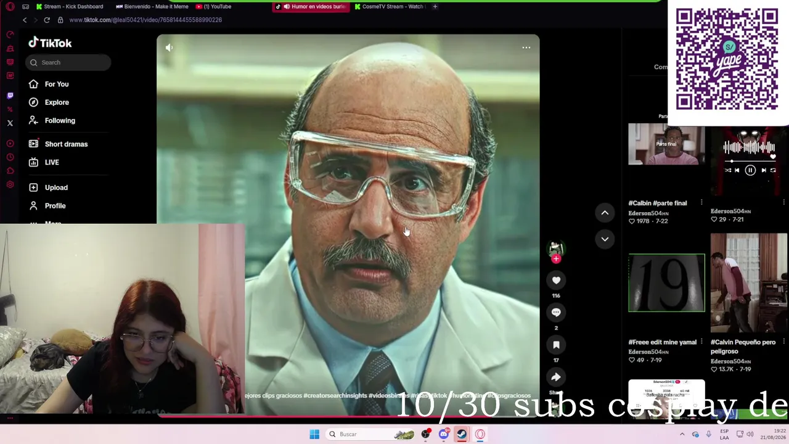This screenshot has width=789, height=444.
Task: Click the padlock site info icon
Action: (x=60, y=20)
